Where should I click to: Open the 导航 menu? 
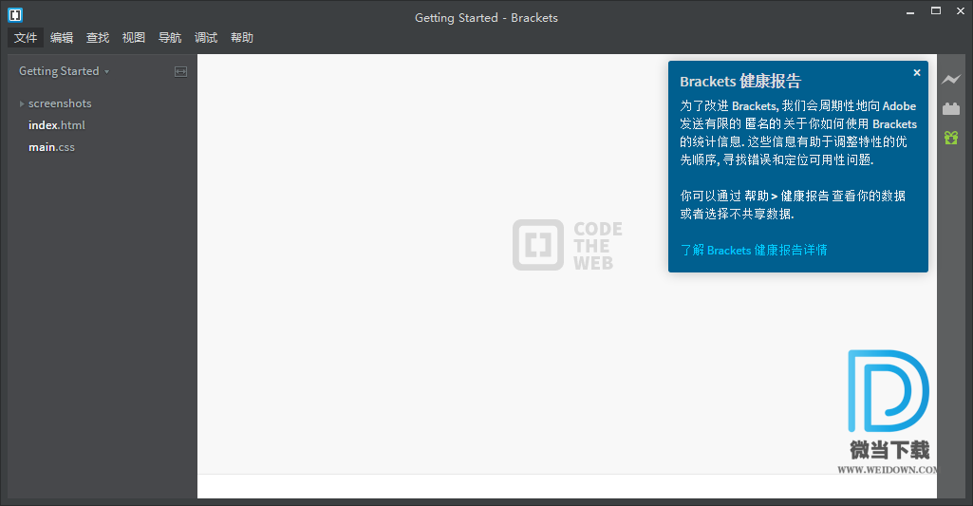tap(169, 38)
